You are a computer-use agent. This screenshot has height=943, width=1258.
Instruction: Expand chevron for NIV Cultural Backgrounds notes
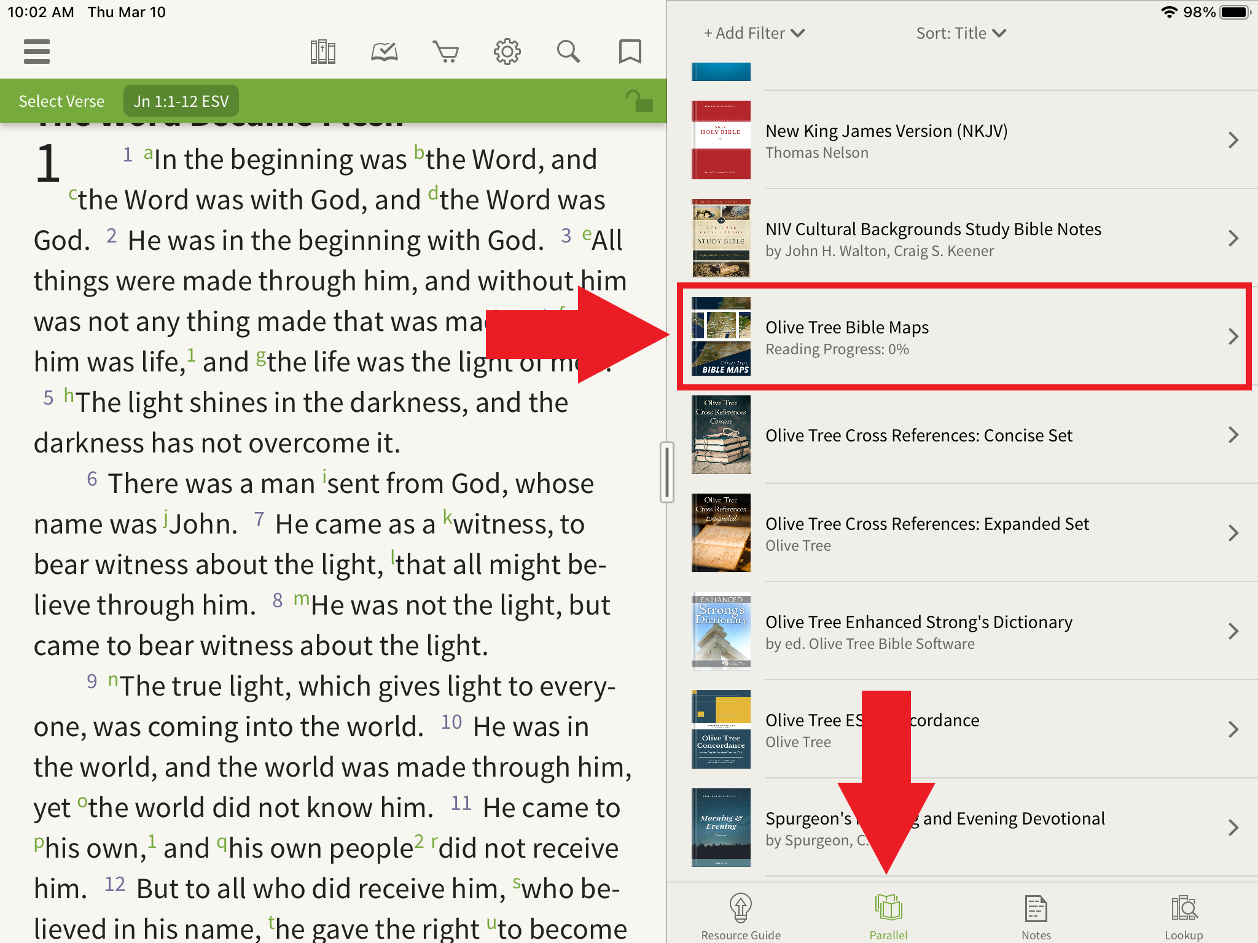click(1233, 238)
